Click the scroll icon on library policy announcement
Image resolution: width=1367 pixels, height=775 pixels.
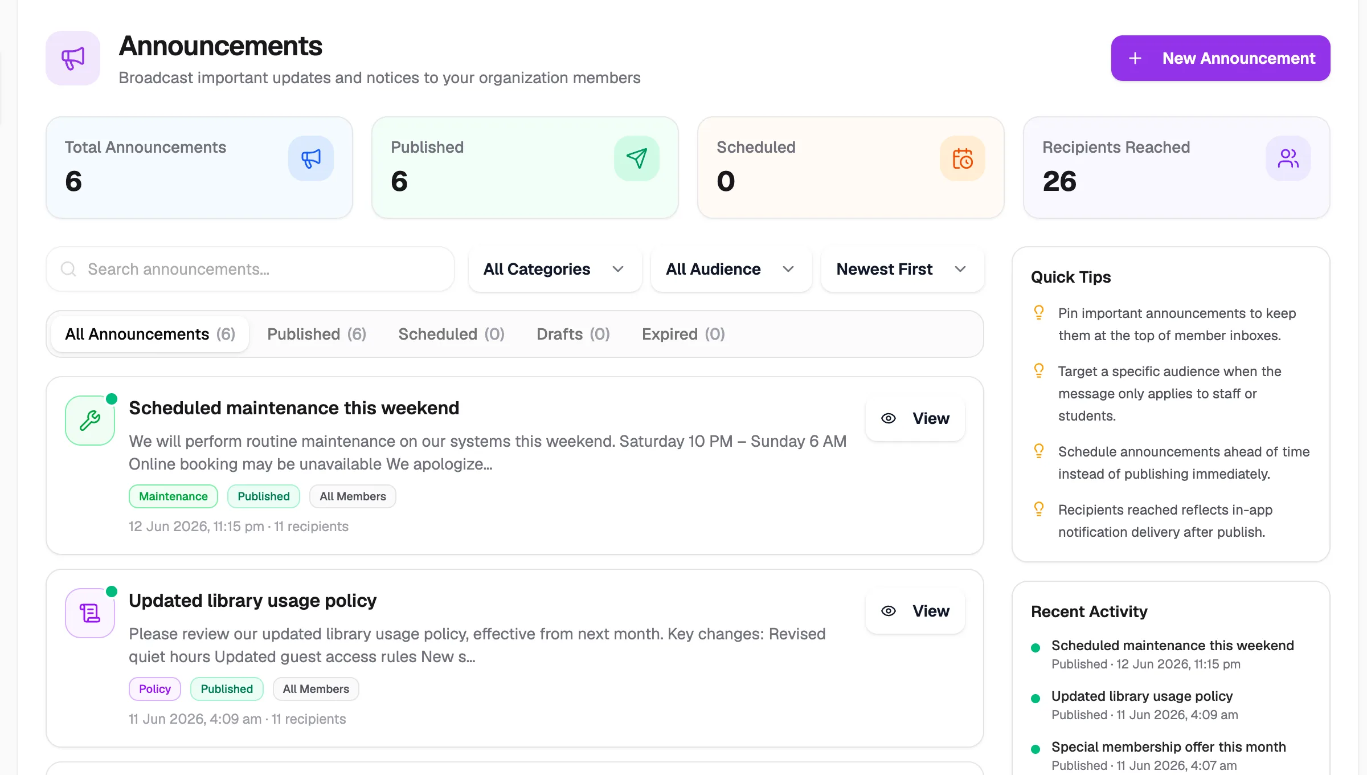click(x=90, y=613)
